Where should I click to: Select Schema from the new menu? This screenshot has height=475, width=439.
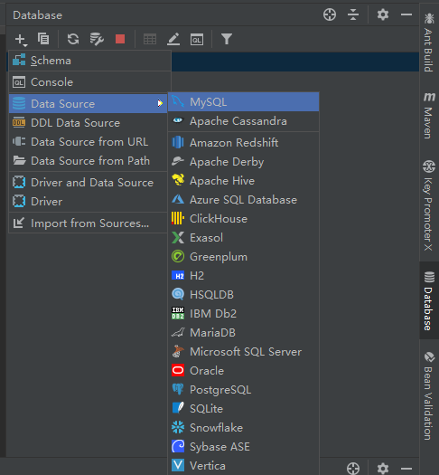(89, 61)
